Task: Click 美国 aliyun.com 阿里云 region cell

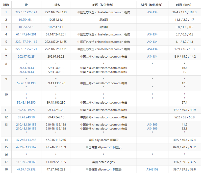Action: point(104,140)
